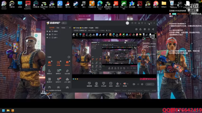This screenshot has height=113, width=202.
Task: Click the stream settings gear beside start button
Action: point(142,84)
